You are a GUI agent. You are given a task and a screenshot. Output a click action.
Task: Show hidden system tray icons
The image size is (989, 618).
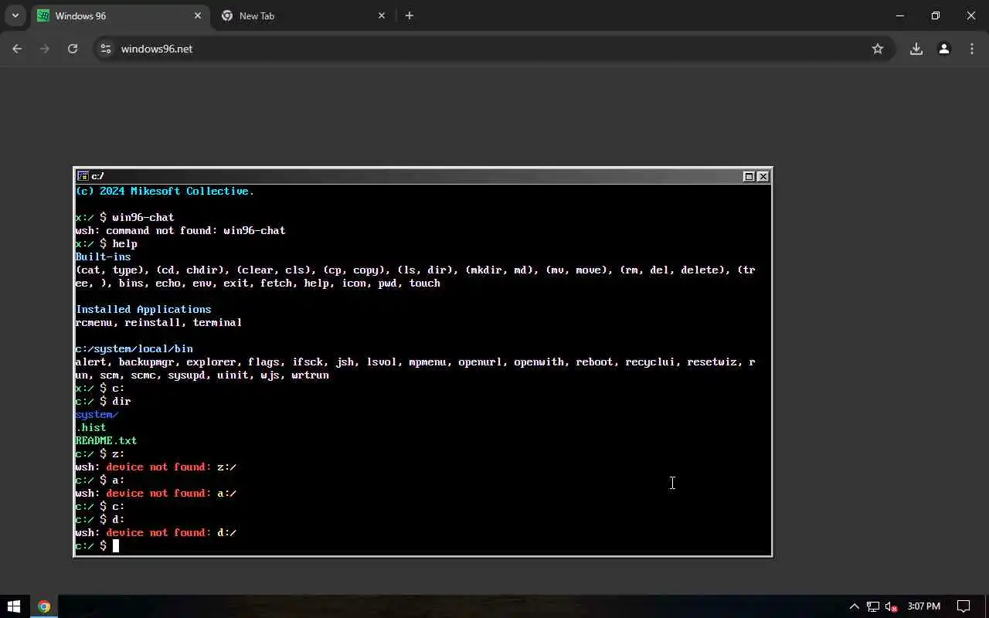tap(854, 606)
